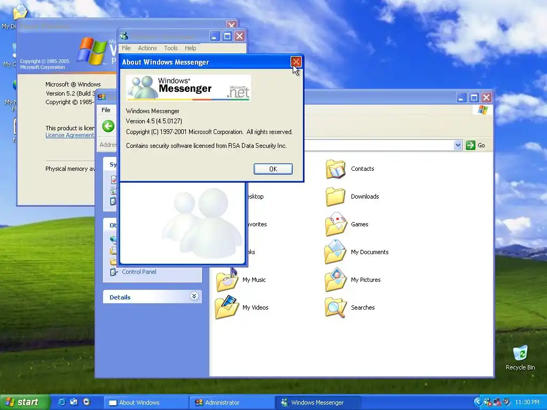Open the Tools menu in Windows Messenger
Viewport: 547px width, 410px height.
pos(171,48)
